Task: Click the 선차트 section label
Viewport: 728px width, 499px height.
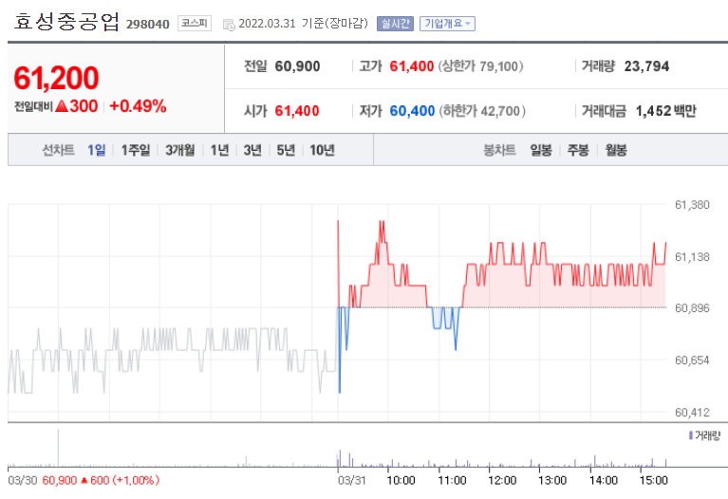Action: [58, 150]
